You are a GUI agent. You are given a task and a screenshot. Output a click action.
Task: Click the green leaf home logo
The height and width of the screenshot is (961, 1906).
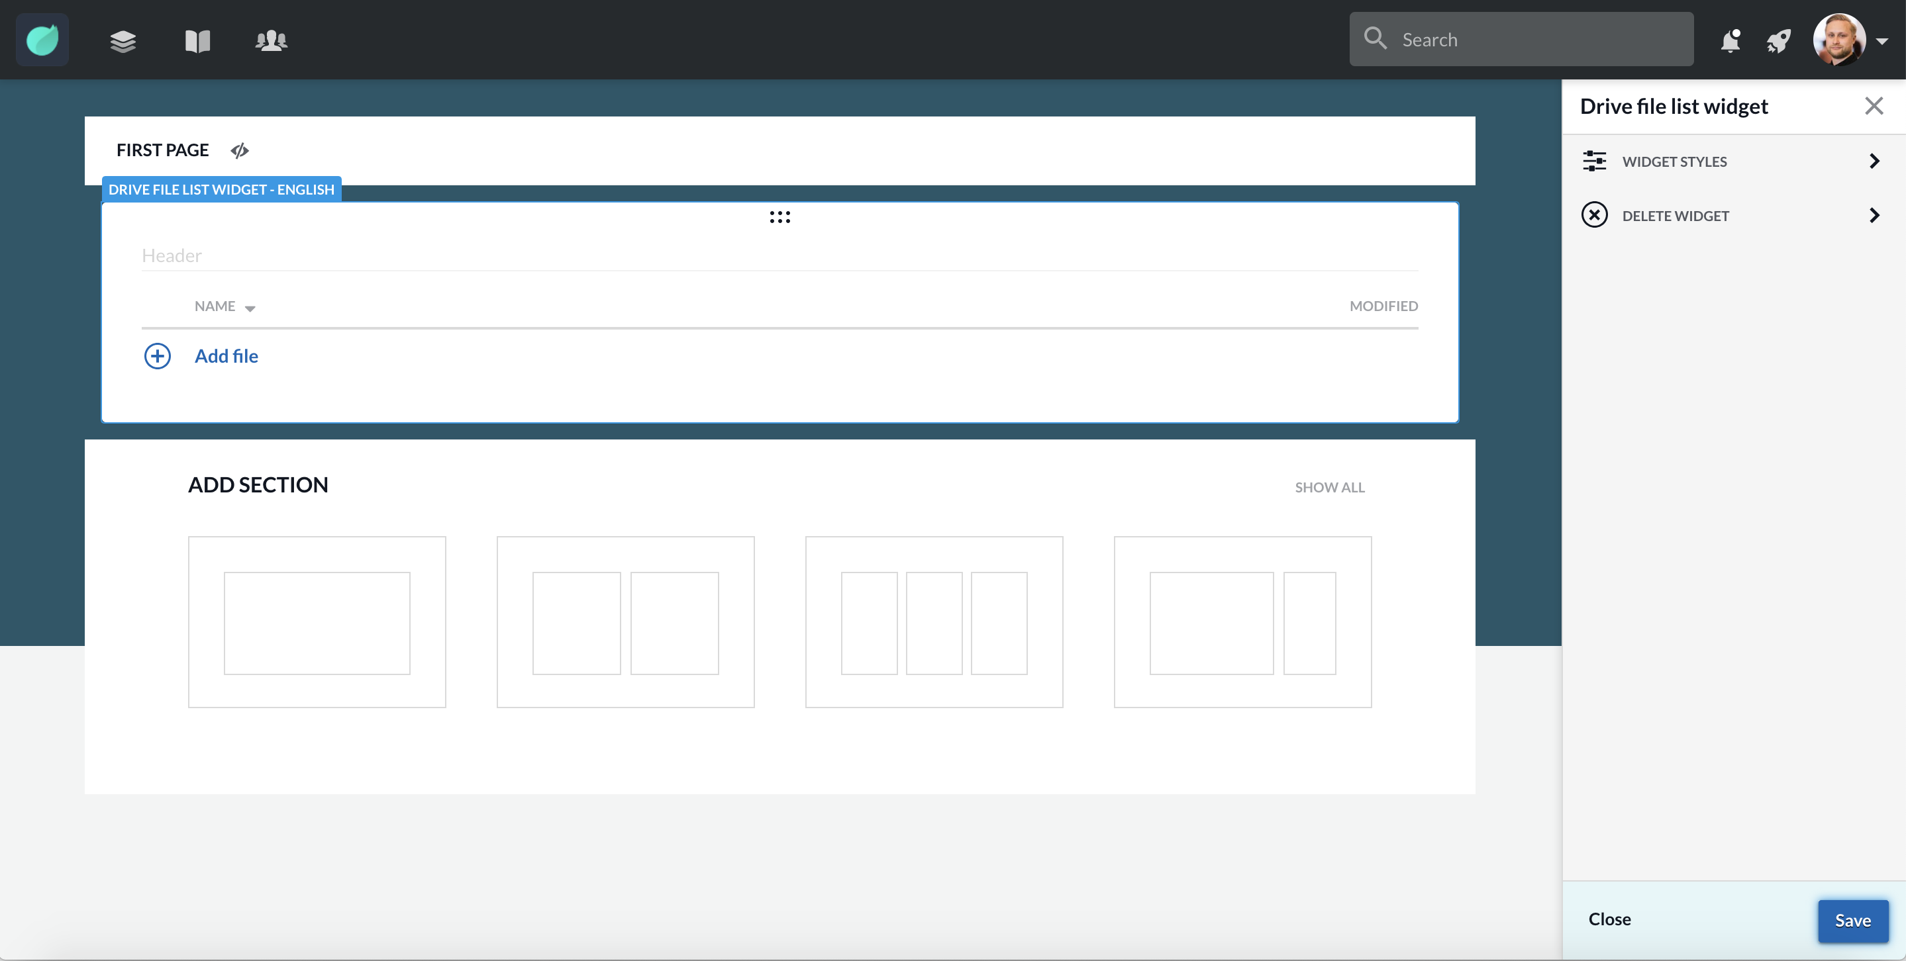tap(42, 40)
